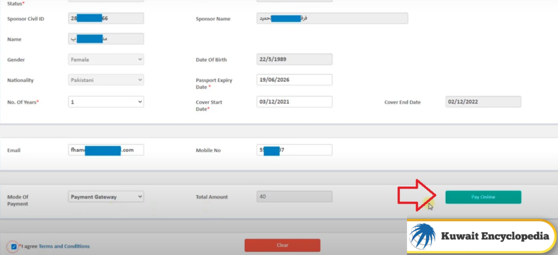Open the Terms and Conditions link

[x=65, y=246]
